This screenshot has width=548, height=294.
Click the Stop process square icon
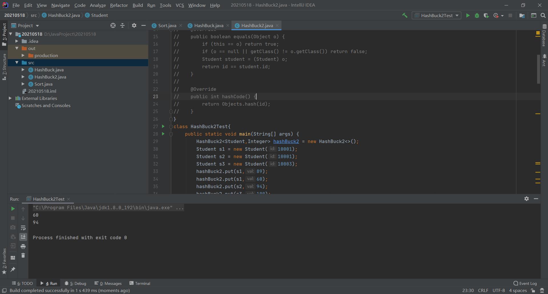pyautogui.click(x=510, y=15)
